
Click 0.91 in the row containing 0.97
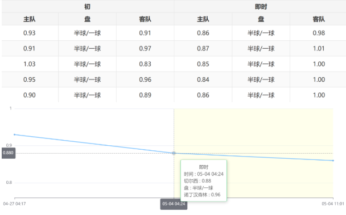[x=30, y=48]
